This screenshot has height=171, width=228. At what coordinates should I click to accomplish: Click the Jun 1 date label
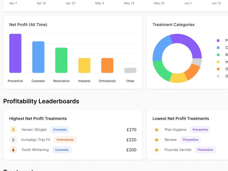(188, 3)
